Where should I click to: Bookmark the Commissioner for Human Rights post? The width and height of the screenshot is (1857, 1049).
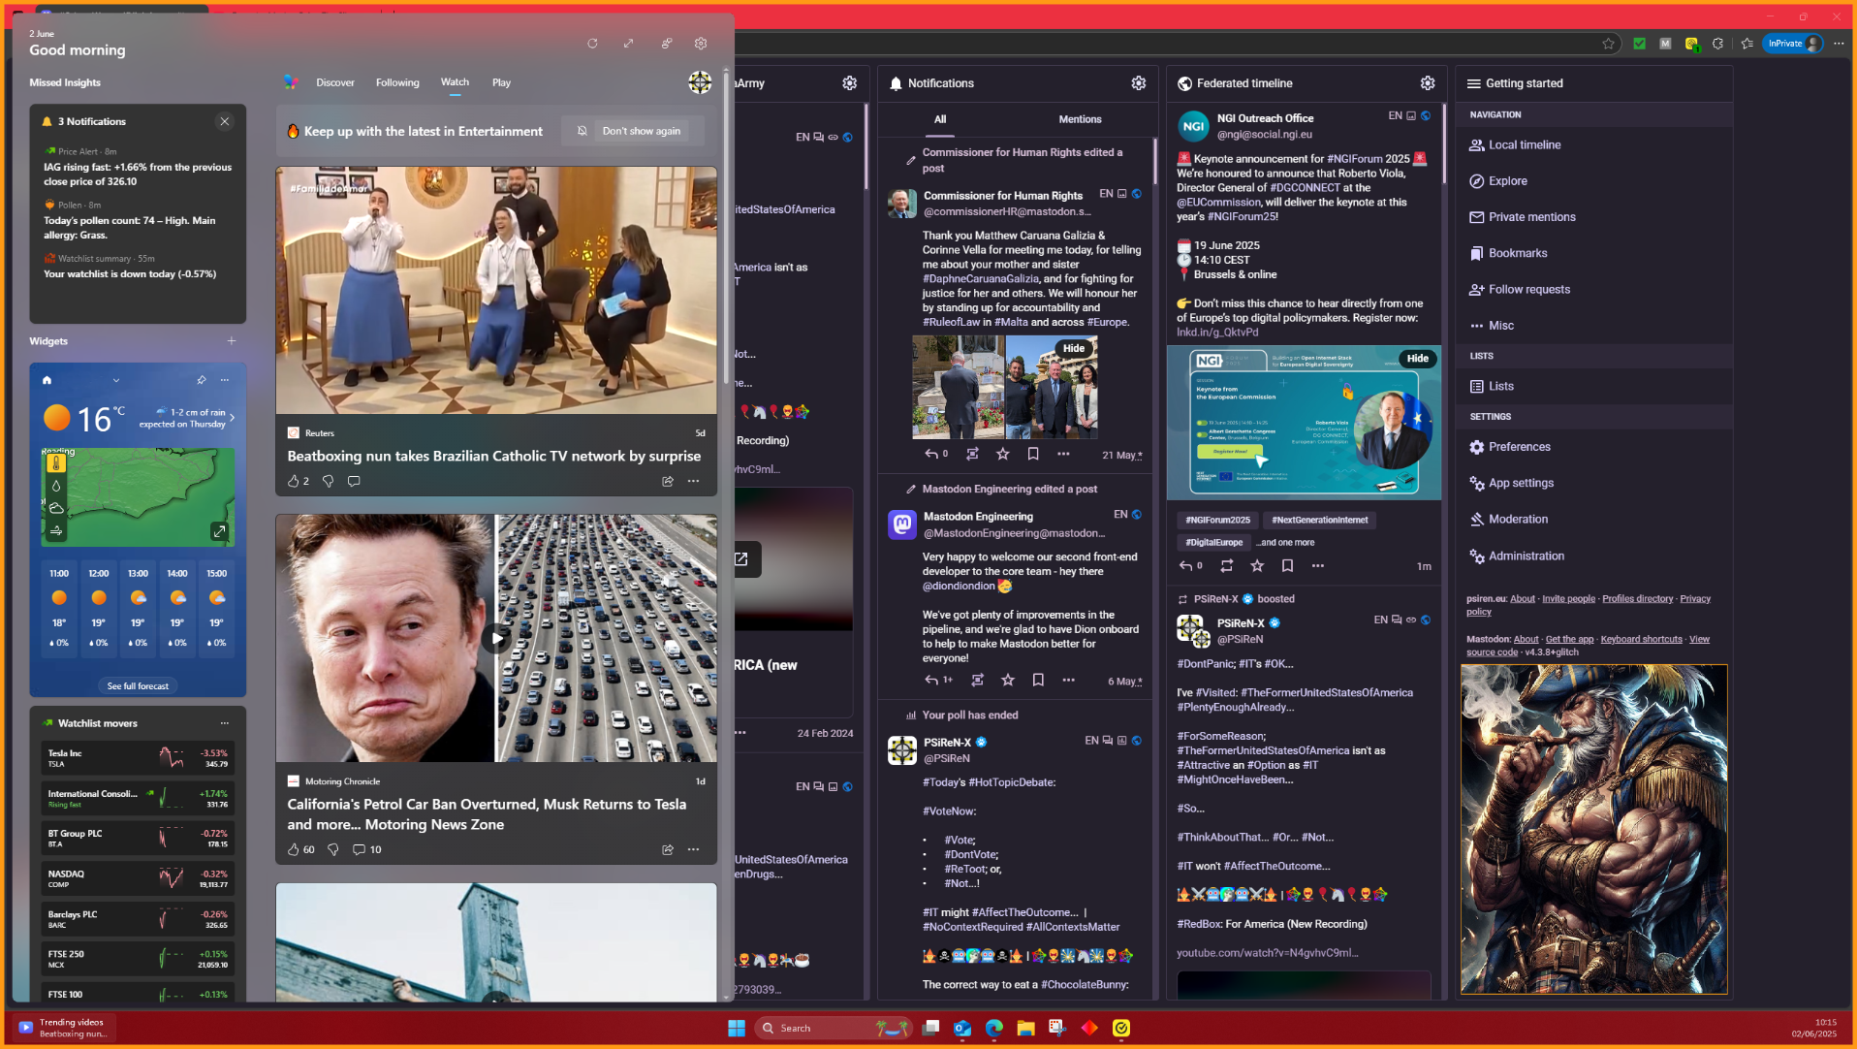(x=1033, y=454)
